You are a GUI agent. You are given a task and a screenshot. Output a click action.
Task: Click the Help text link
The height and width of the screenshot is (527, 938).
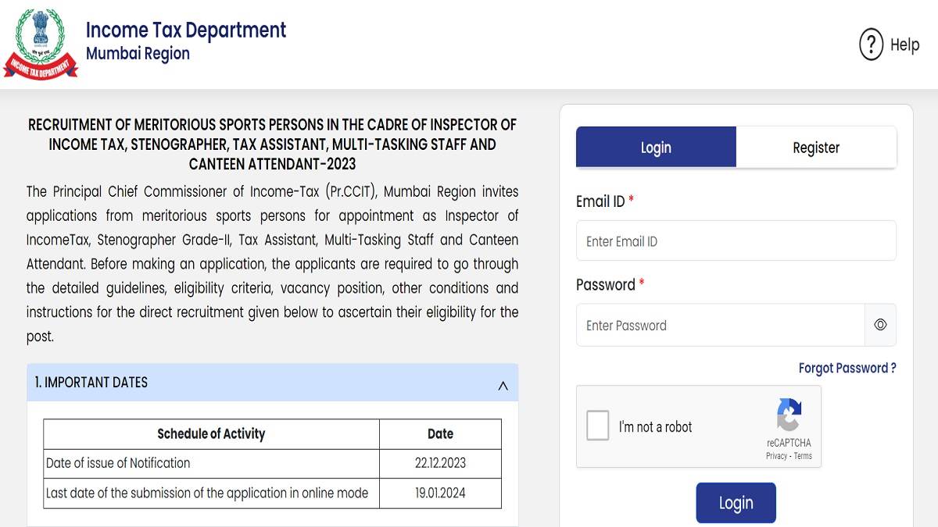pos(904,45)
